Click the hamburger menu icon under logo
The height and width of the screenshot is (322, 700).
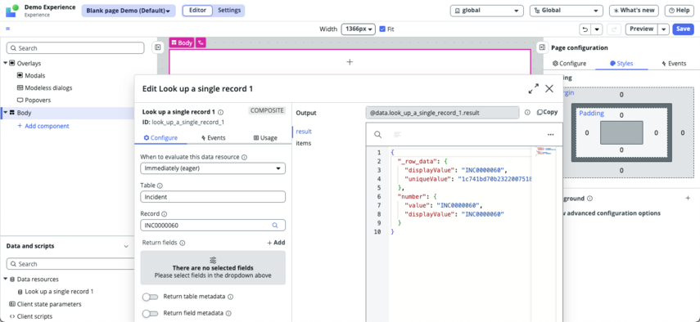(8, 29)
